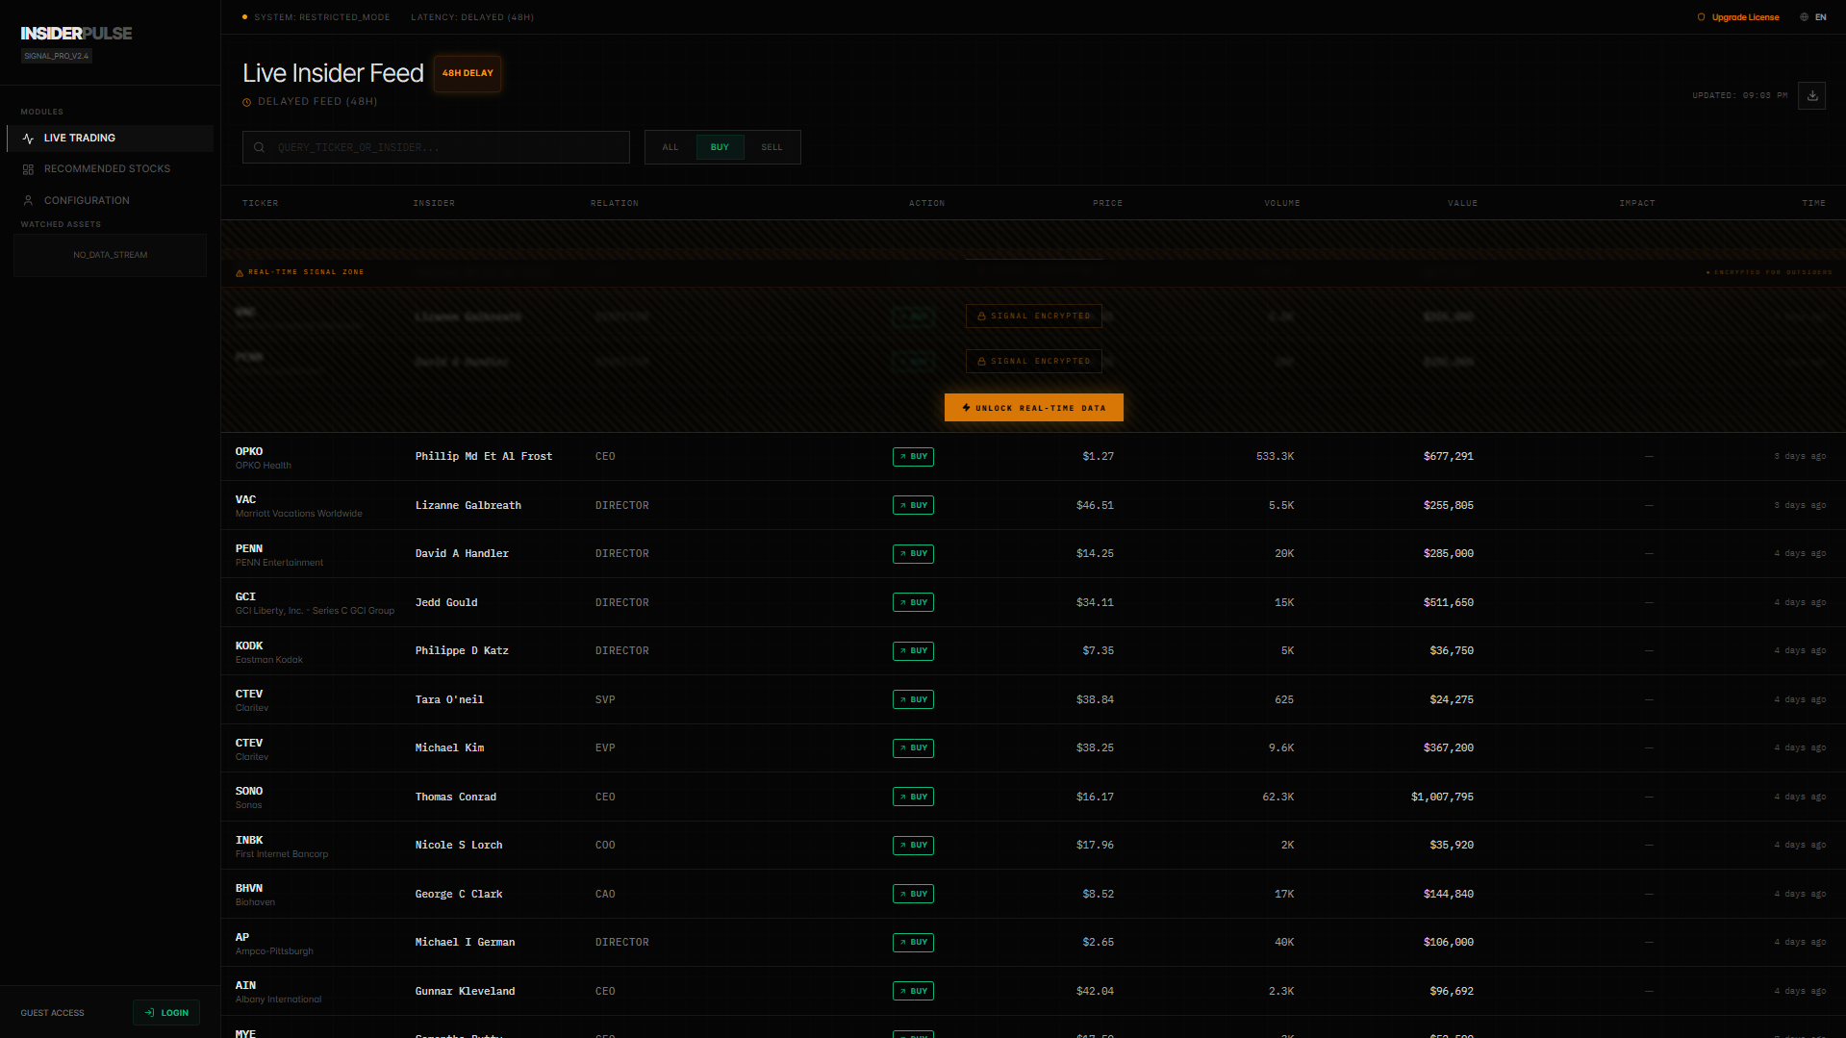Click the search magnifier icon
This screenshot has width=1846, height=1038.
tap(259, 147)
